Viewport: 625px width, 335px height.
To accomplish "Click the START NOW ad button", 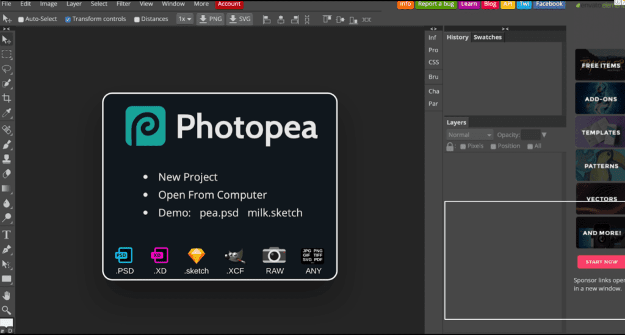I will pos(601,262).
